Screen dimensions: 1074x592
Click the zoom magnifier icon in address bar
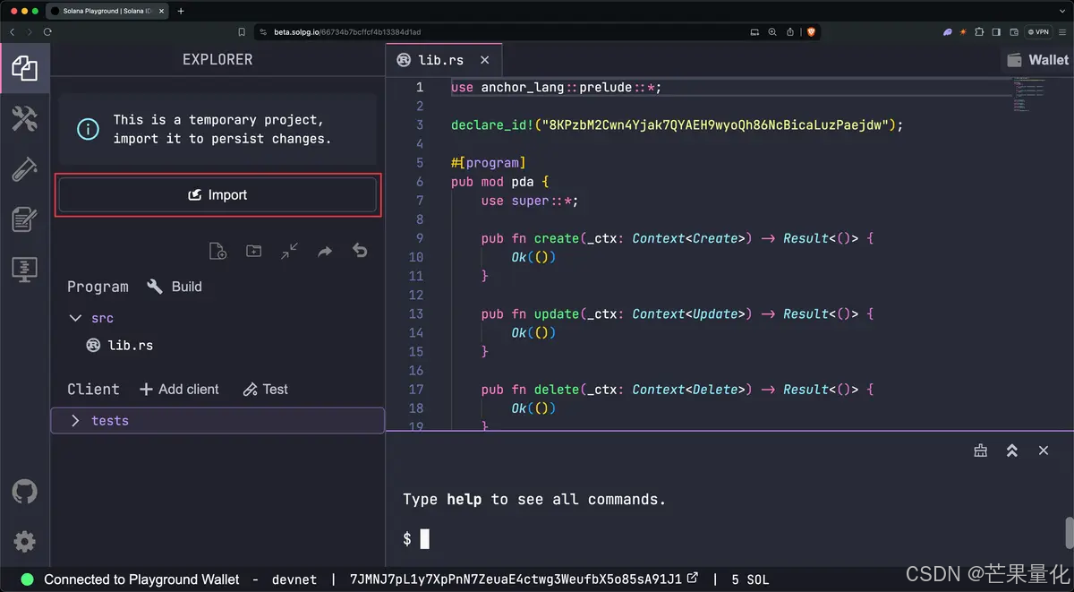772,31
